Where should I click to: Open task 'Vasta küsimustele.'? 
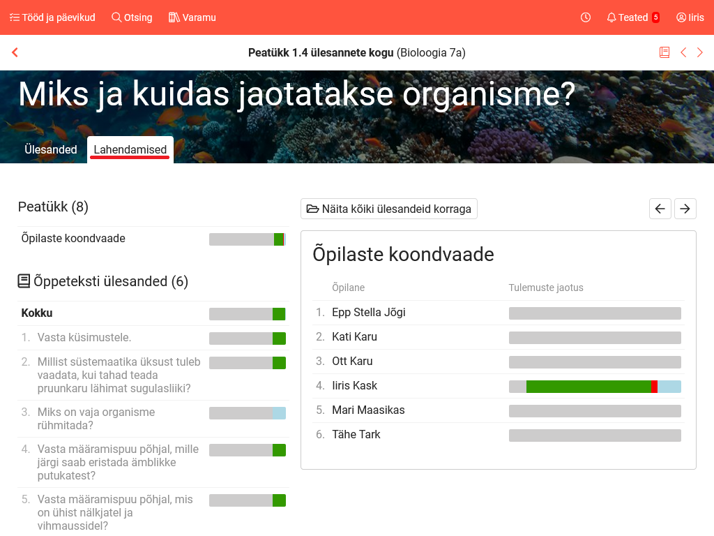coord(84,338)
